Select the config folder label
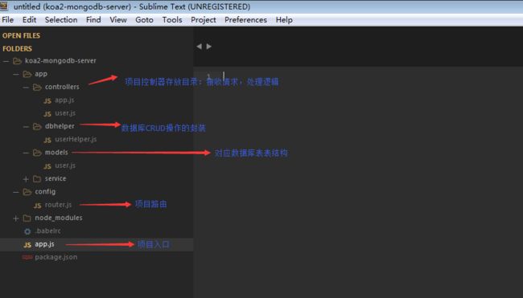Viewport: 523px width, 298px height. [x=45, y=192]
